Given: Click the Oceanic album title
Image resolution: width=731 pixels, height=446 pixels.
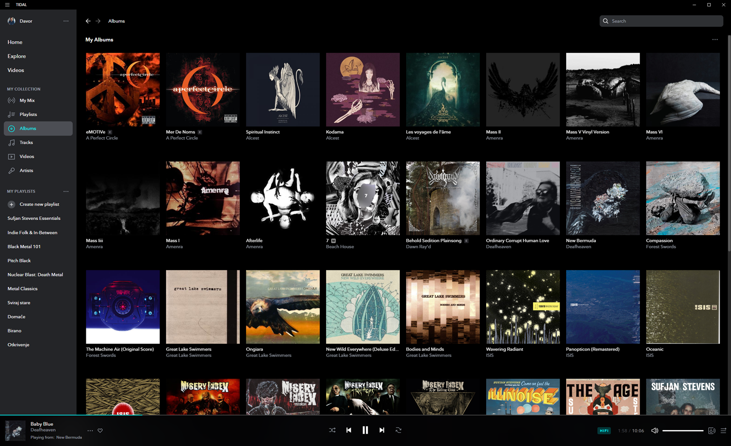Looking at the screenshot, I should (x=655, y=349).
